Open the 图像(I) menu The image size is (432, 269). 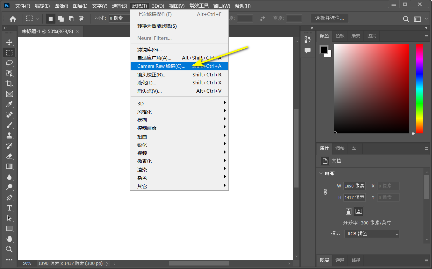[x=61, y=6]
